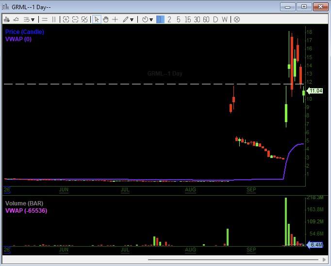The height and width of the screenshot is (266, 331).
Task: Switch to the Daily (D) interval
Action: [x=215, y=19]
